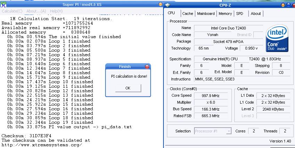295x148 pixels.
Task: Click the Super PI / mod1.5 XS title bar
Action: [82, 4]
